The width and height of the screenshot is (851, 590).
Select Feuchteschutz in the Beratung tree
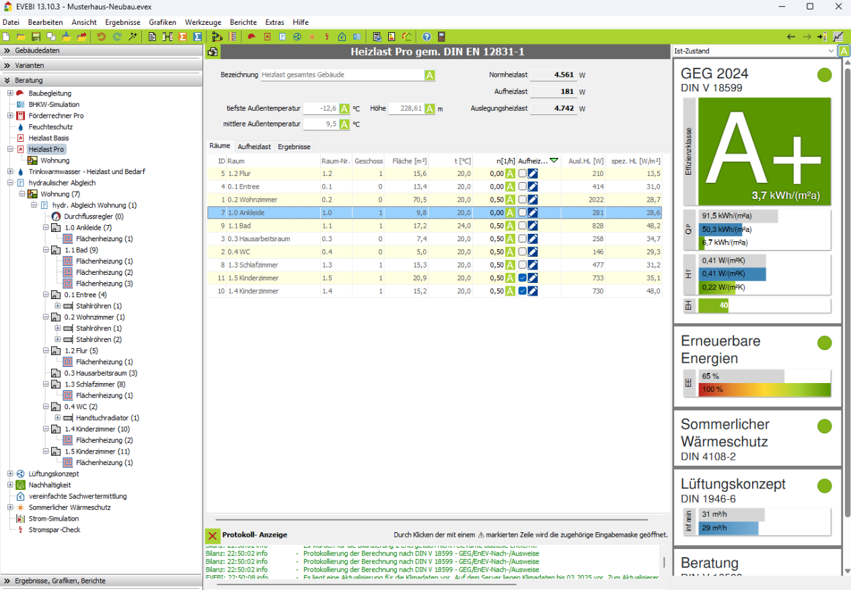(x=50, y=127)
